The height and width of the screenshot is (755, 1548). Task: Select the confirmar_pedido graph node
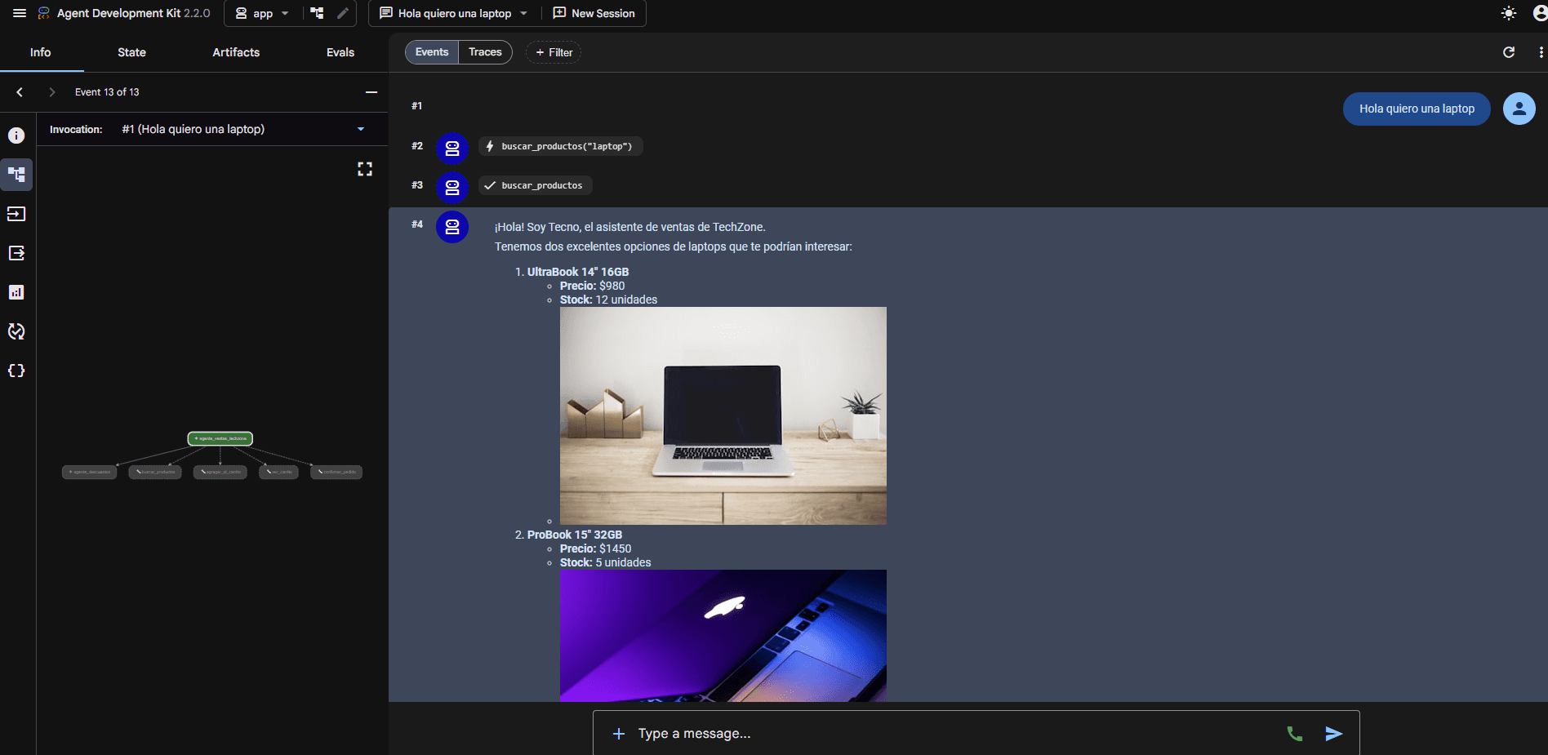[336, 472]
